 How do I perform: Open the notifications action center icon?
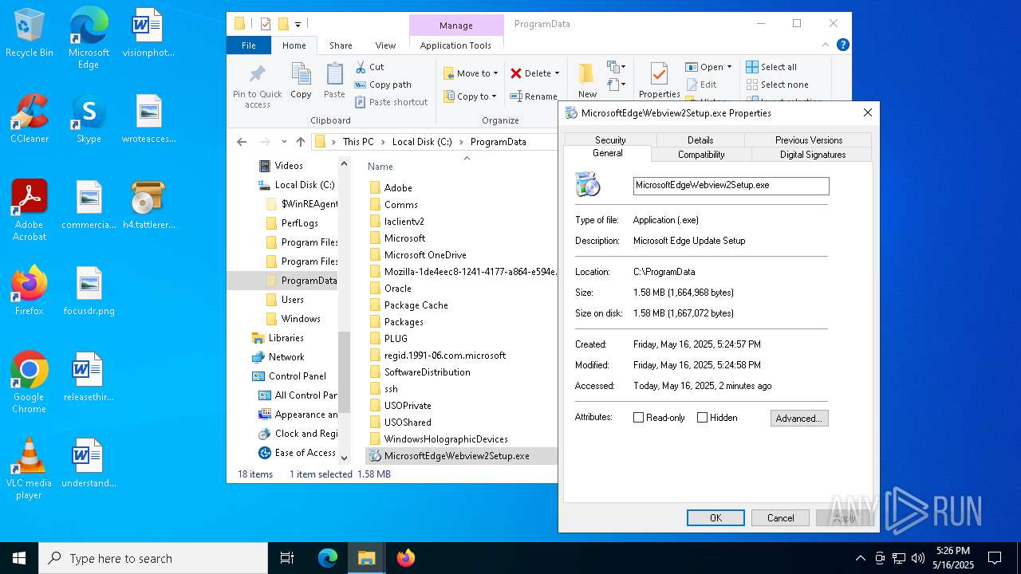[x=995, y=558]
